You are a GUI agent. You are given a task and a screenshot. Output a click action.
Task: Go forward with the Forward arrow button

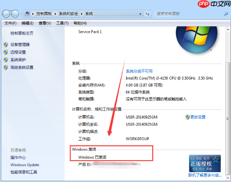(15, 14)
